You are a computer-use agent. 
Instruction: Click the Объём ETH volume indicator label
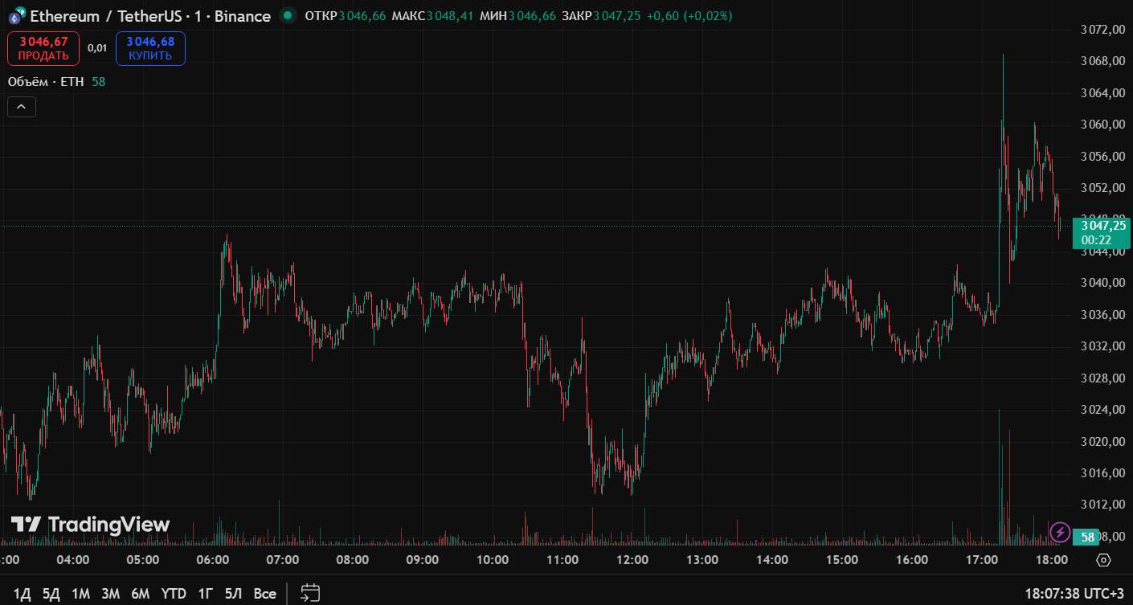coord(46,82)
